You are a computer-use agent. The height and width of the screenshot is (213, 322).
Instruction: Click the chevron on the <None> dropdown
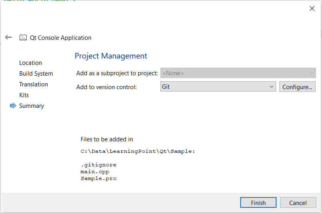click(x=311, y=73)
